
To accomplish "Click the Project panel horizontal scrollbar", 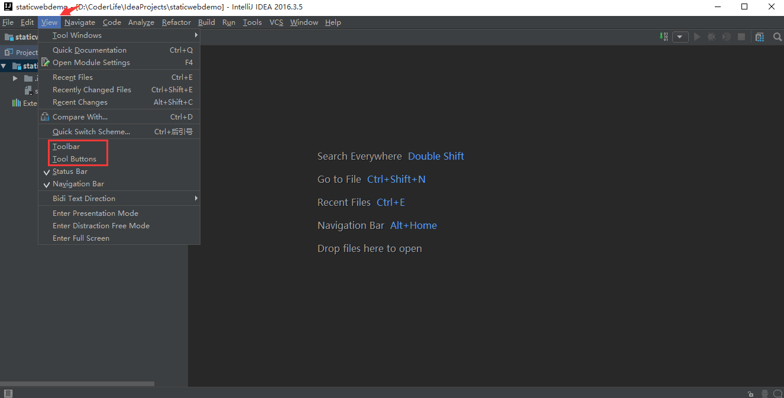I will 77,384.
